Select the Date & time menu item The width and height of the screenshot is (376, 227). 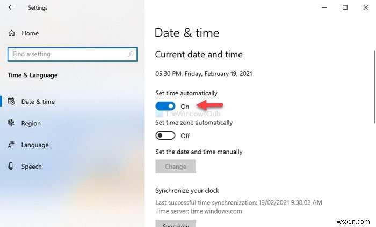tap(38, 102)
